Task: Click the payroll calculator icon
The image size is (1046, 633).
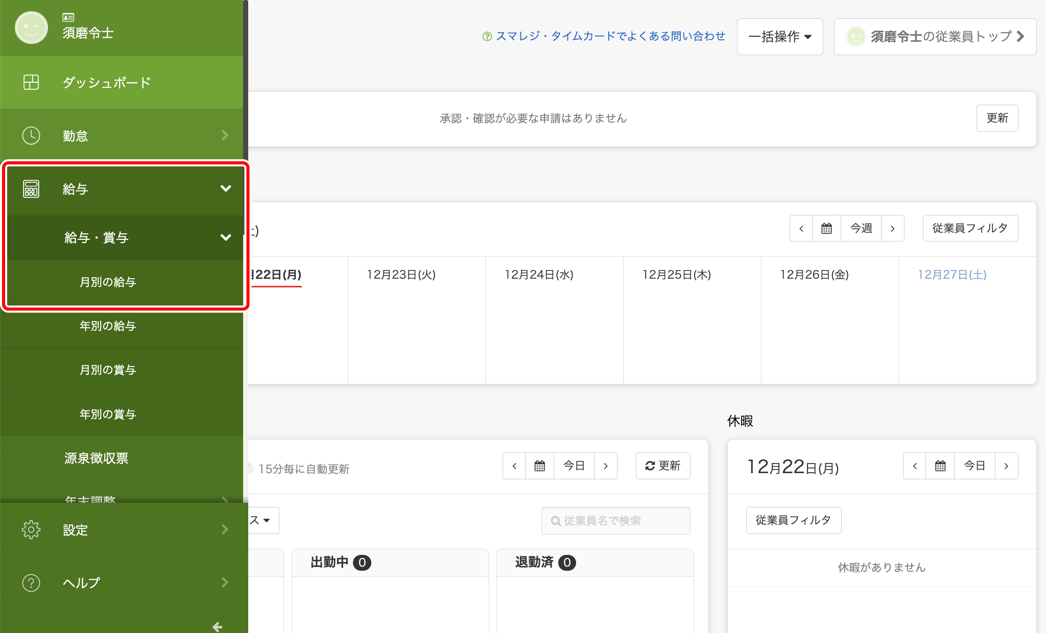Action: (31, 189)
